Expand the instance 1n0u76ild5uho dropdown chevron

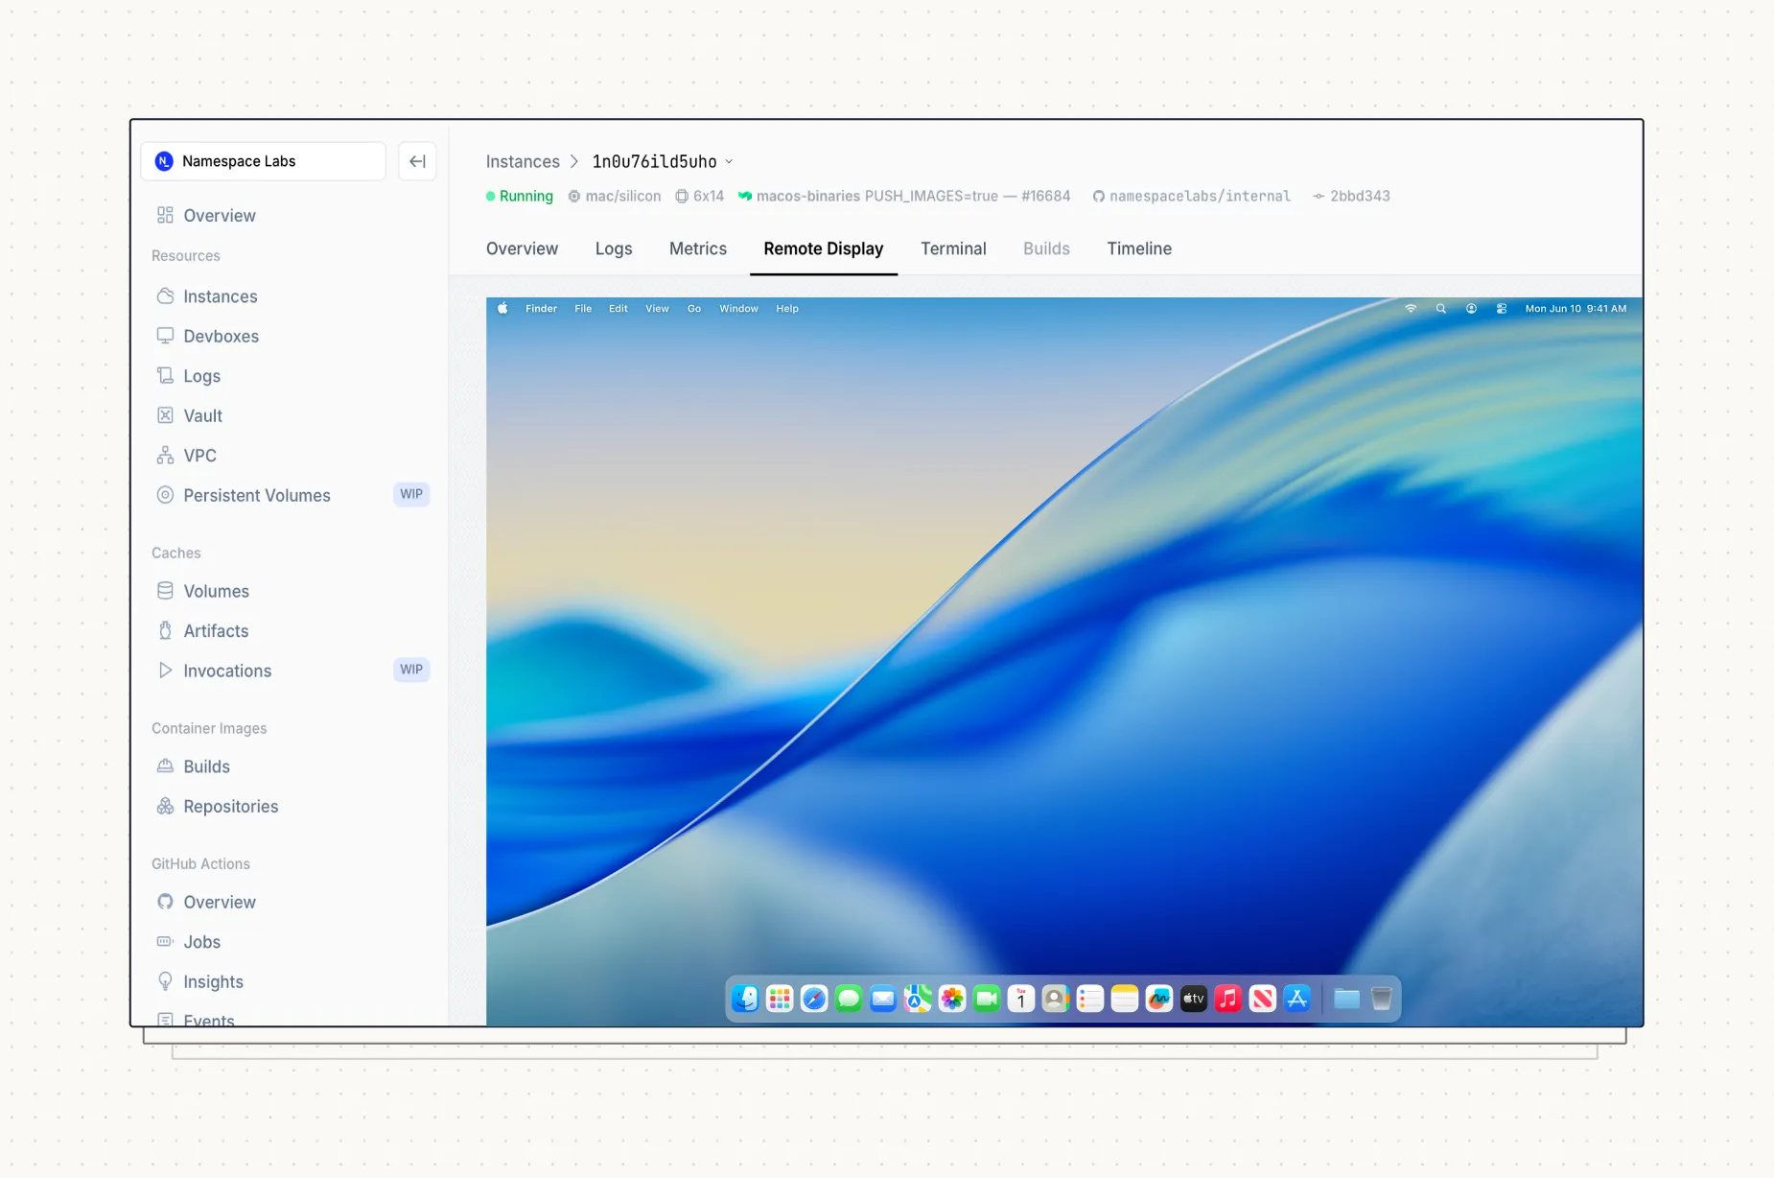click(729, 161)
